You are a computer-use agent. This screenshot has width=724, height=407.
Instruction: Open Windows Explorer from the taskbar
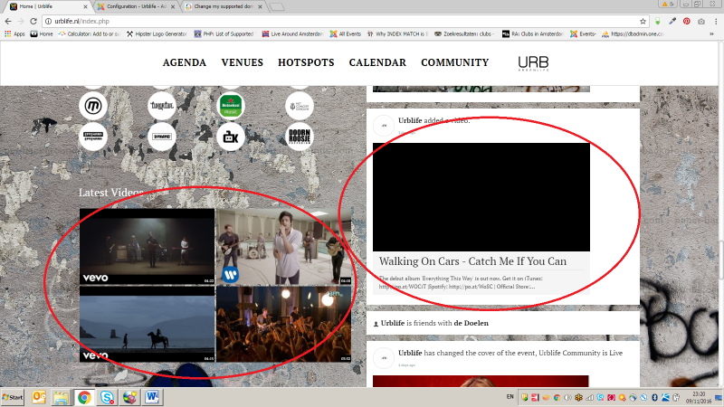pos(61,397)
